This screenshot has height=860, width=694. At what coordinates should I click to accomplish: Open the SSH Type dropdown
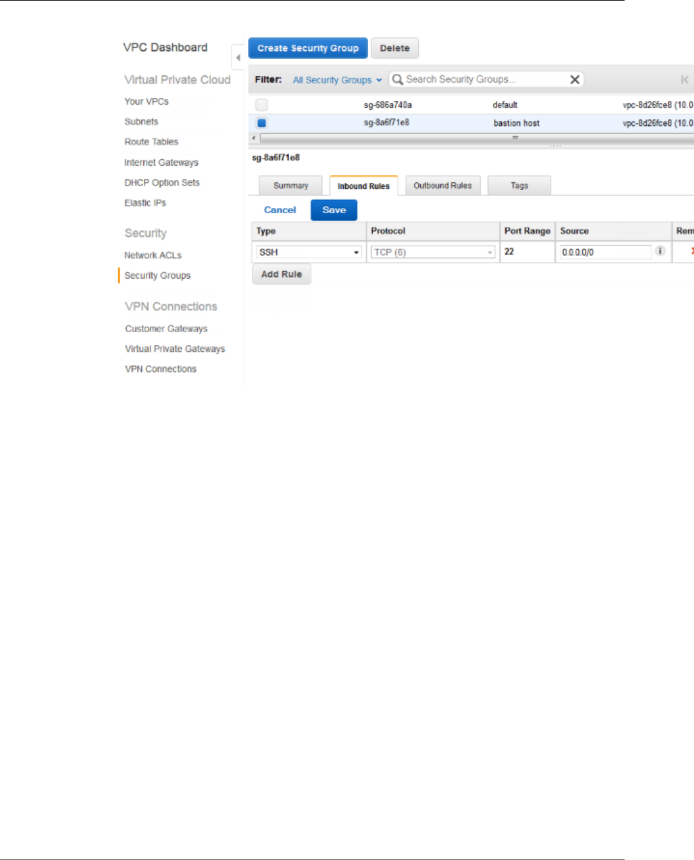pos(309,252)
